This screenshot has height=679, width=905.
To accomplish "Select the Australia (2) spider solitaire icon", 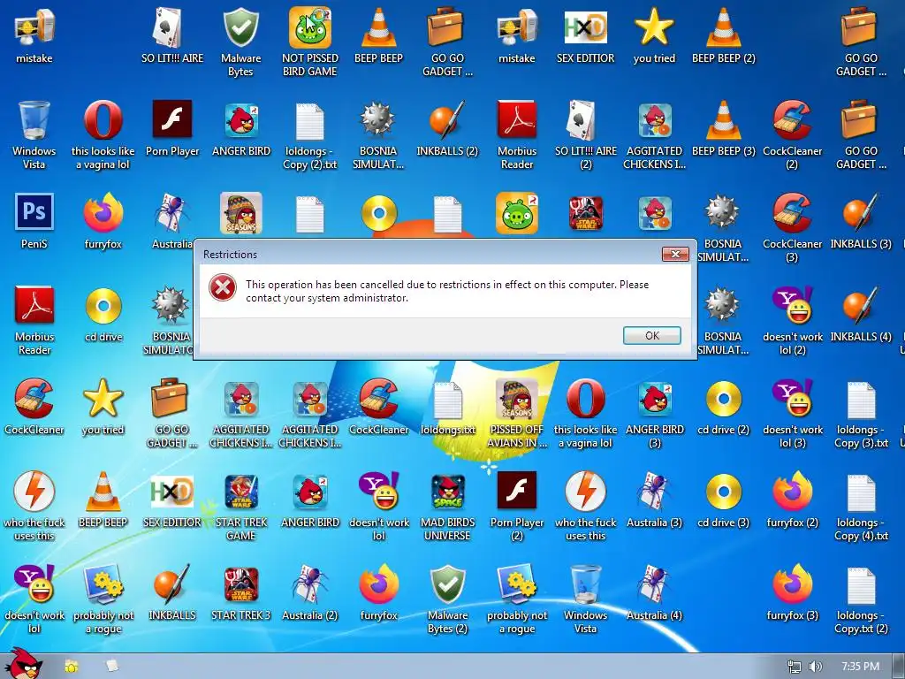I will 310,584.
